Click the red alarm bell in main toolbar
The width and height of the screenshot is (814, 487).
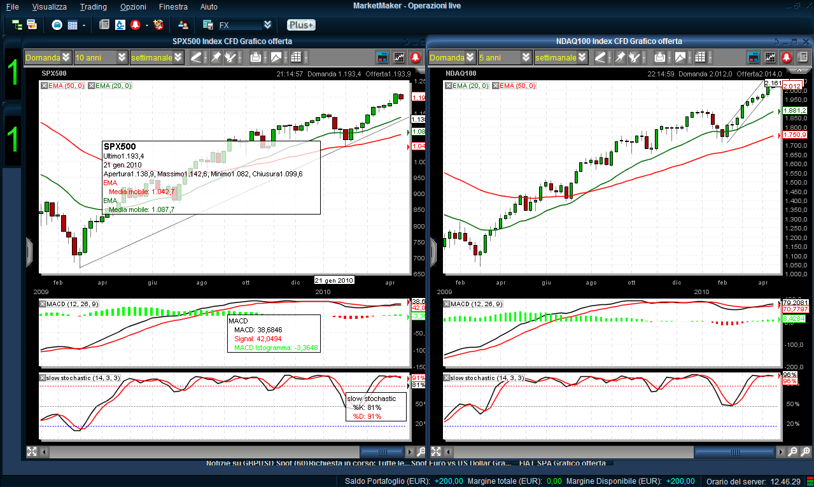click(x=135, y=25)
